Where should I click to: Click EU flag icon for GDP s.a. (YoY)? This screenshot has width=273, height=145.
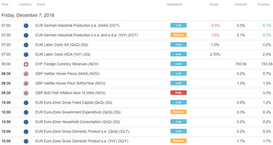26,141
